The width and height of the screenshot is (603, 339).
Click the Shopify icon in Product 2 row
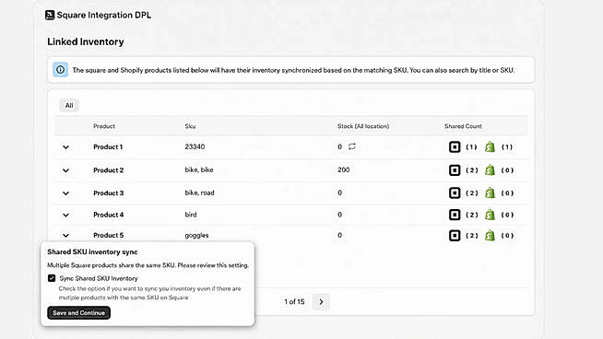(x=490, y=170)
